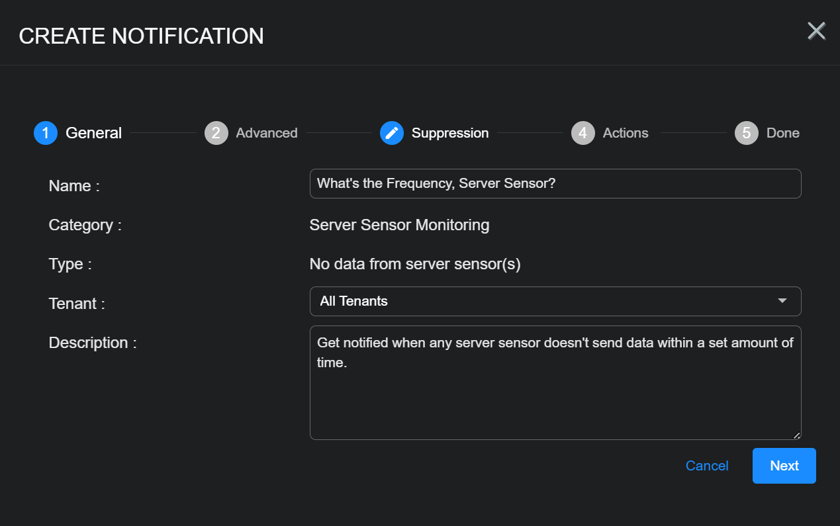Click the step 4 circle icon
This screenshot has height=526, width=840.
[583, 133]
